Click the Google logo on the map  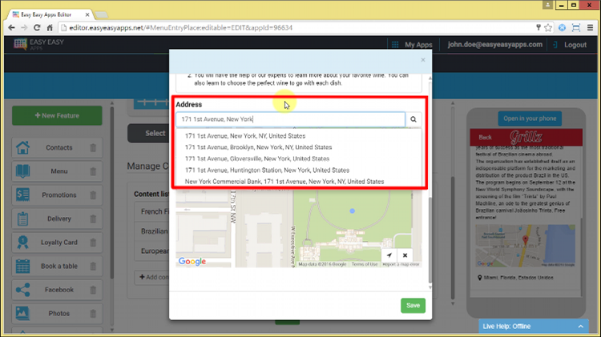pos(192,261)
